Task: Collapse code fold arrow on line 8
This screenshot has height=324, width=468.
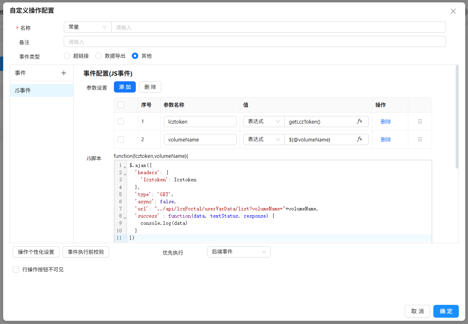Action: point(125,217)
